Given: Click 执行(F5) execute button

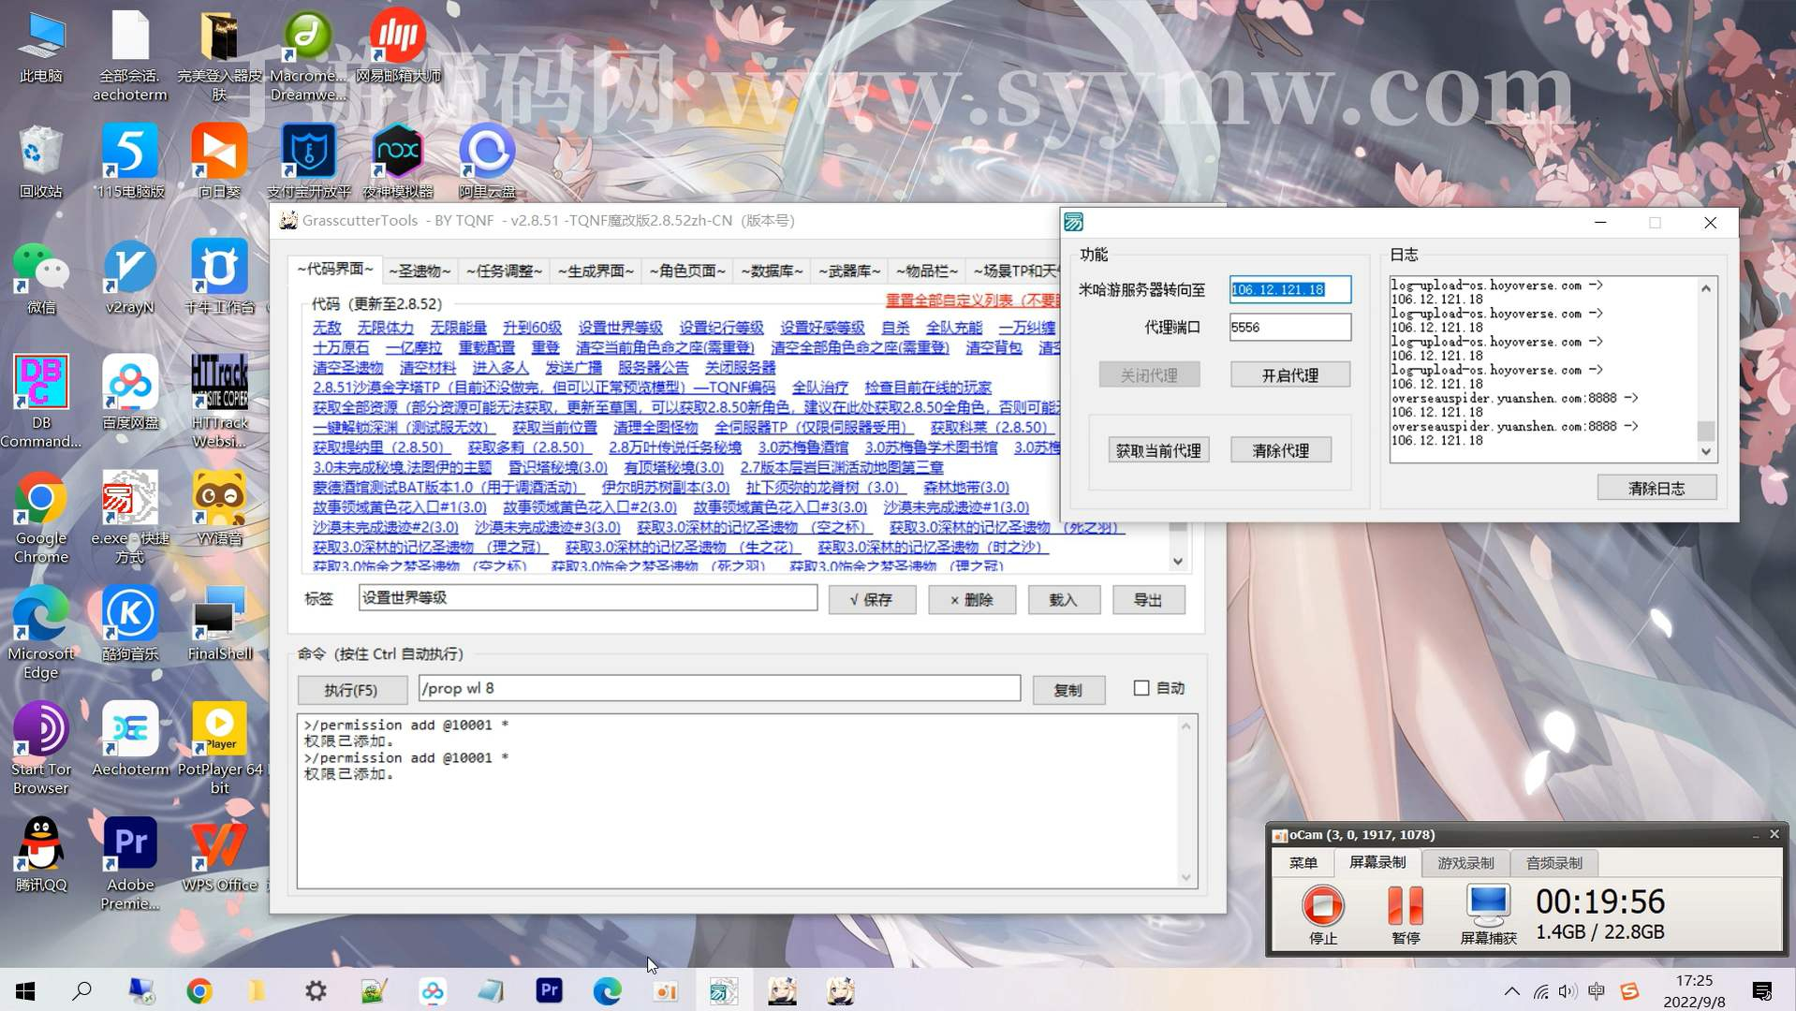Looking at the screenshot, I should 351,690.
